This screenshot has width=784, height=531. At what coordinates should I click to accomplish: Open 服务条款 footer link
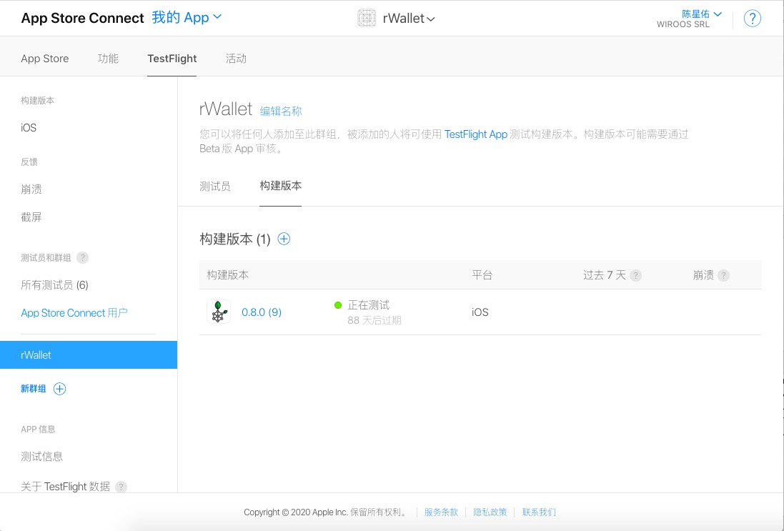441,512
